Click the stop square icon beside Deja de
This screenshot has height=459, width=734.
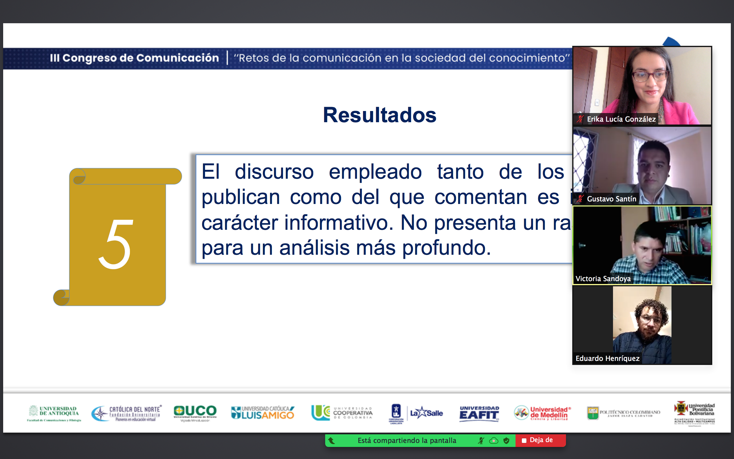(x=524, y=440)
